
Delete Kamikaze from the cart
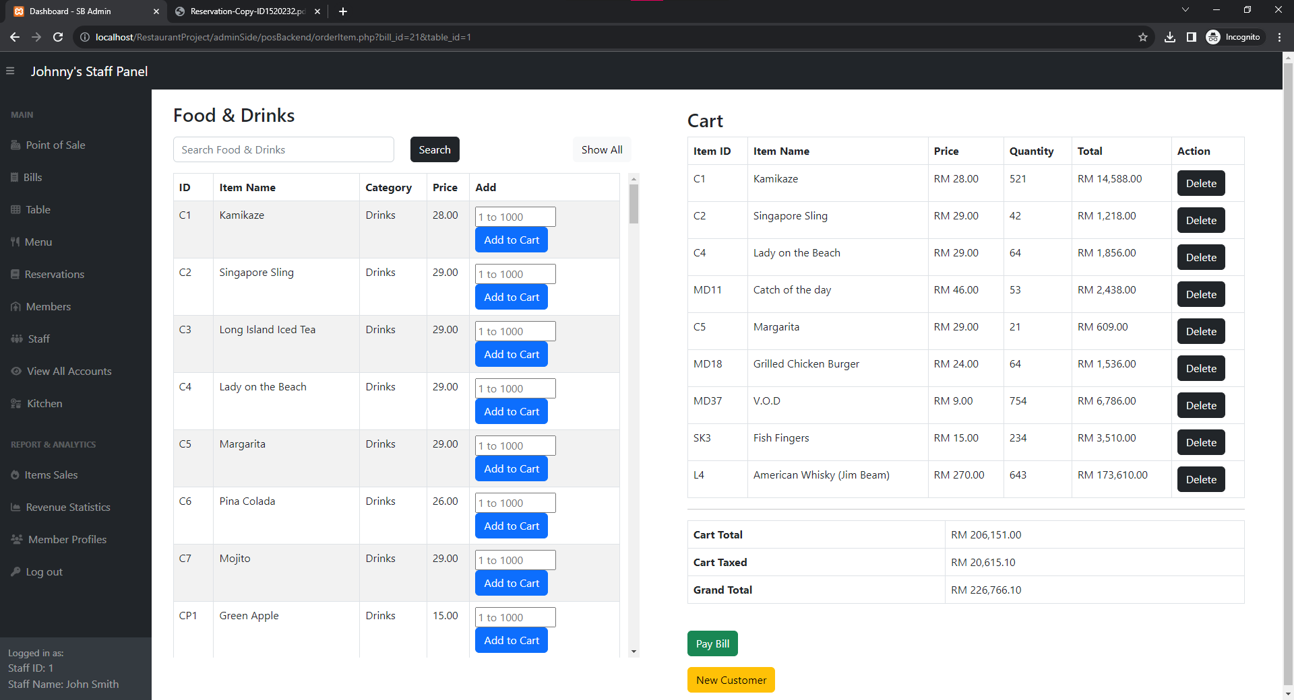1200,183
